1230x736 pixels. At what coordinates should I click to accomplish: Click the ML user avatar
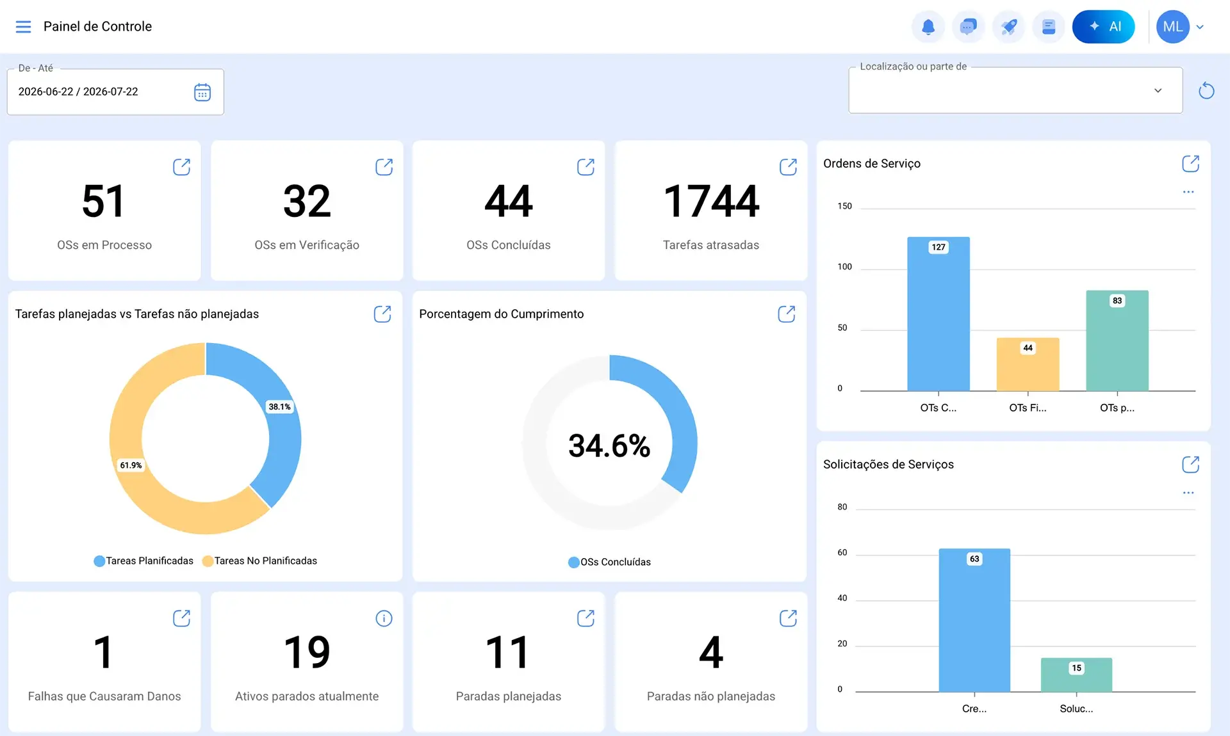[x=1172, y=27]
